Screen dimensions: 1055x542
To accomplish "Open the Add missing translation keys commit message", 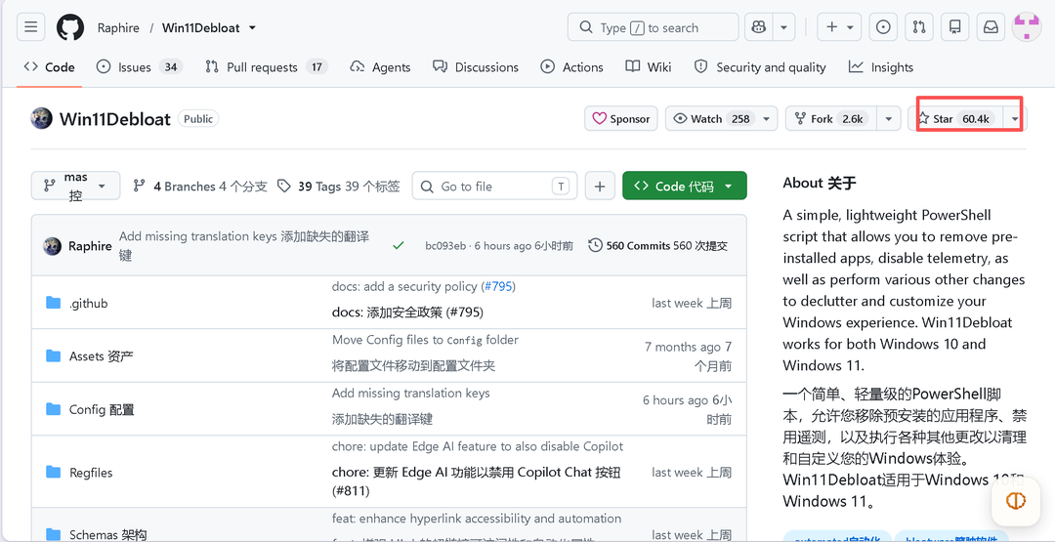I will 243,245.
